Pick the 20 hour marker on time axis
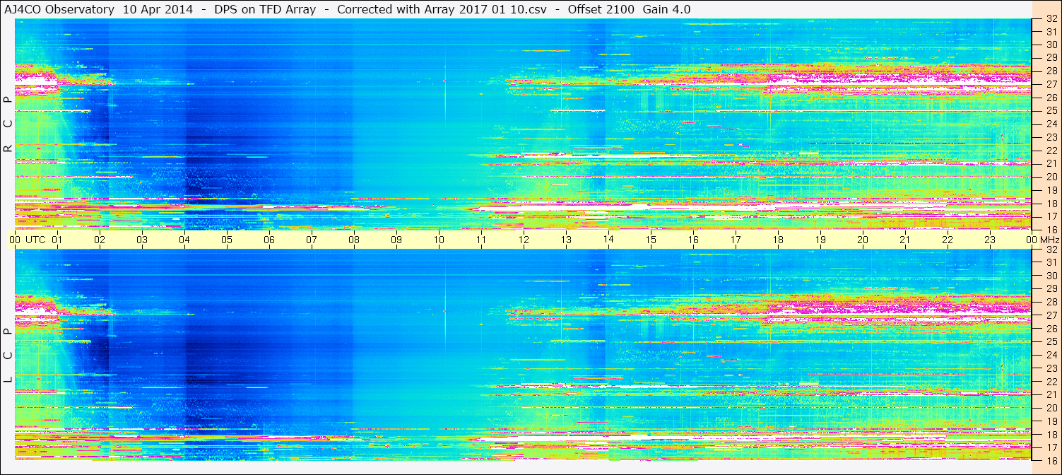 [863, 240]
